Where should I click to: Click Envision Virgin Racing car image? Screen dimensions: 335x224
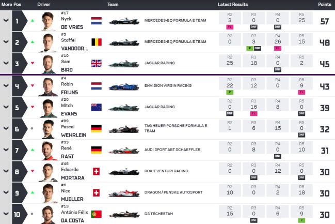123,86
